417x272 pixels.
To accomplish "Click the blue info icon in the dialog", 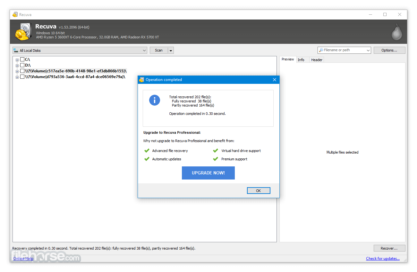I will [x=155, y=100].
